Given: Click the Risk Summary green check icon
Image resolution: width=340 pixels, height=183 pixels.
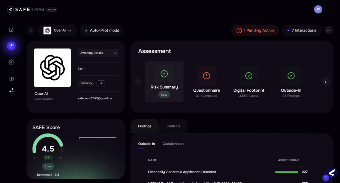Looking at the screenshot, I should tap(164, 74).
